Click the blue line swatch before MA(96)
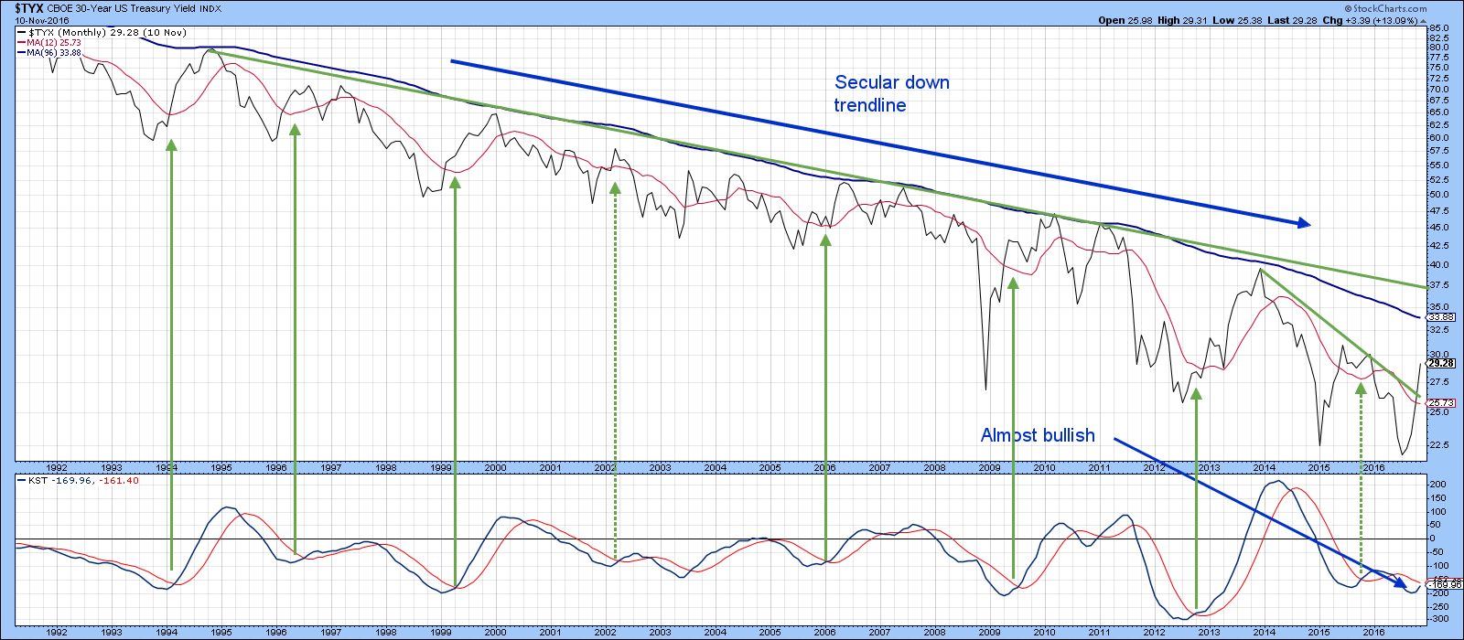The width and height of the screenshot is (1464, 640). tap(21, 53)
